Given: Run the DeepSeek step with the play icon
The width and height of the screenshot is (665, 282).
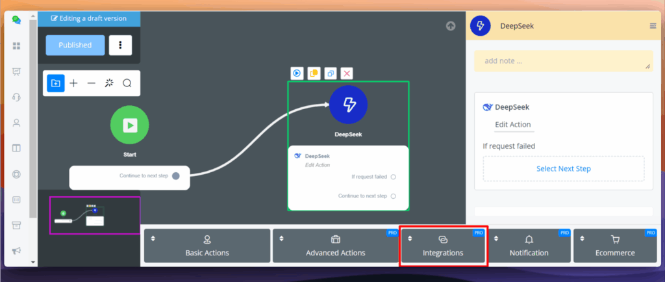Looking at the screenshot, I should pos(297,73).
